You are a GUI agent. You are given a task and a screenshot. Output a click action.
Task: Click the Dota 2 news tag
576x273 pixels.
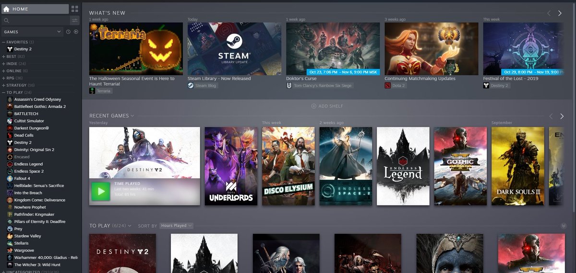coord(396,86)
